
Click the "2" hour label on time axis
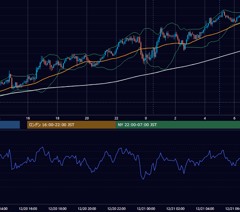(175, 118)
